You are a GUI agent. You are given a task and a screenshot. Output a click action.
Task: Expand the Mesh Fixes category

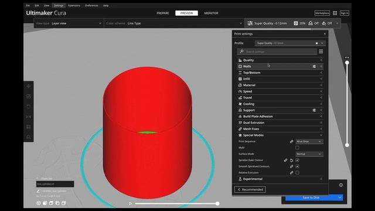pyautogui.click(x=280, y=129)
